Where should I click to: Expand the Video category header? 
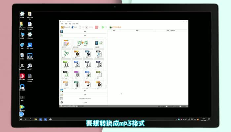pos(84,31)
